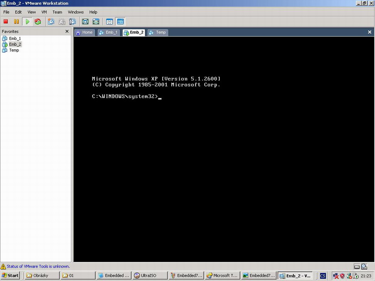The height and width of the screenshot is (281, 375).
Task: Click the CD-ROM device status icon
Action: [364, 266]
